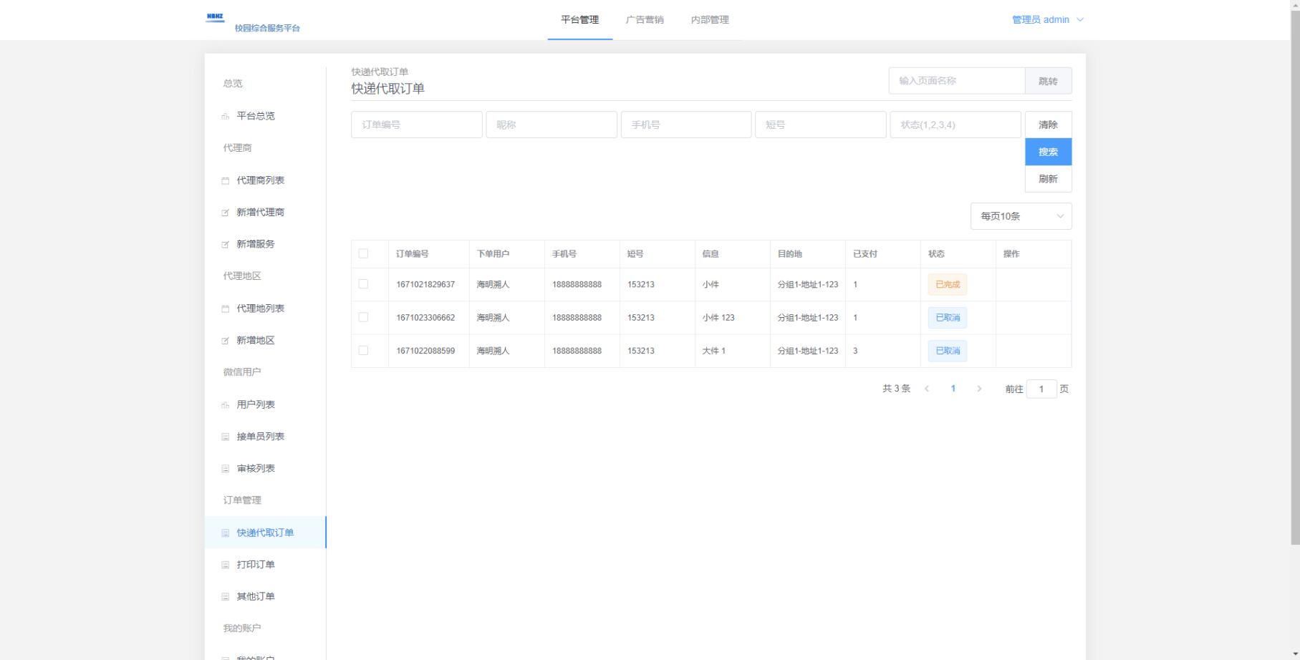1300x660 pixels.
Task: Click the icon beside 平台总览 in sidebar
Action: (x=226, y=116)
